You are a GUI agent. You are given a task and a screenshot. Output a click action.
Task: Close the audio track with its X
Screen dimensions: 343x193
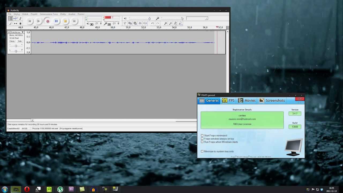(9, 32)
